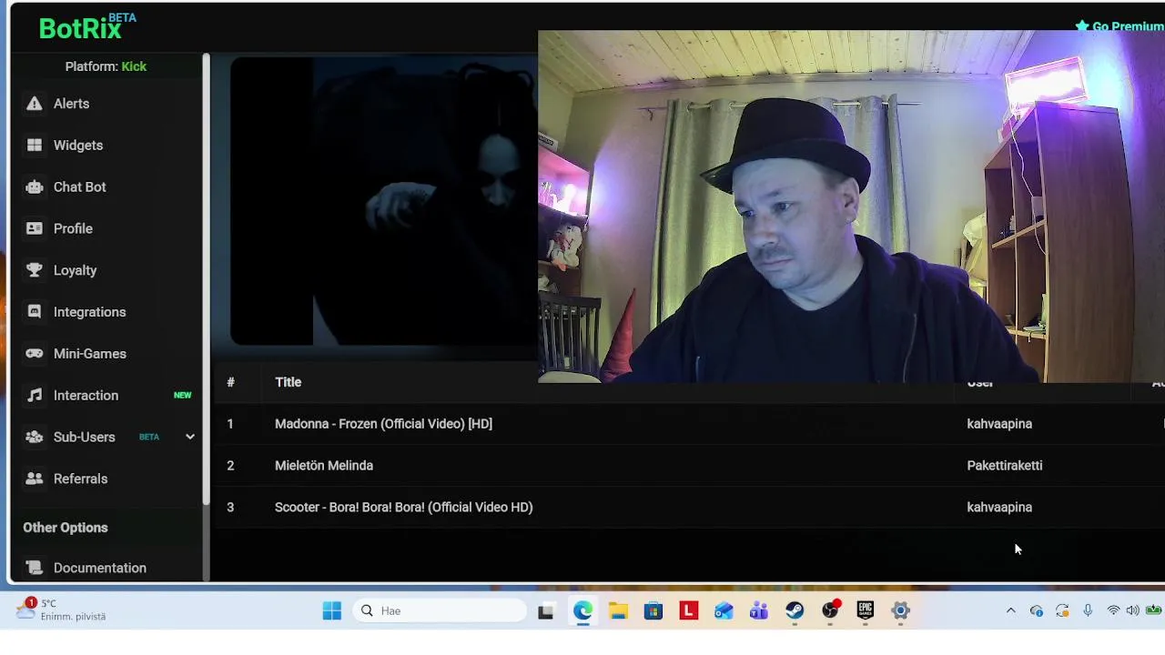Image resolution: width=1165 pixels, height=655 pixels.
Task: Open the Interaction music note icon
Action: coord(35,396)
